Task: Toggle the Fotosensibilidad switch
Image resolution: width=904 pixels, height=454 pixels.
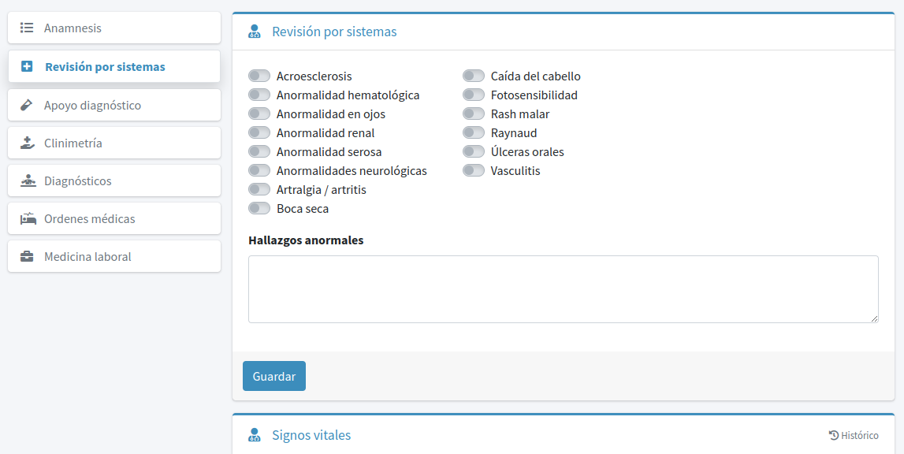Action: point(474,95)
